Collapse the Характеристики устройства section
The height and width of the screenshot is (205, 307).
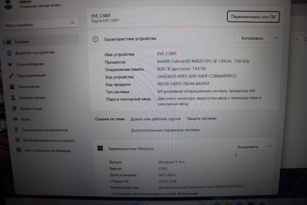click(x=276, y=38)
